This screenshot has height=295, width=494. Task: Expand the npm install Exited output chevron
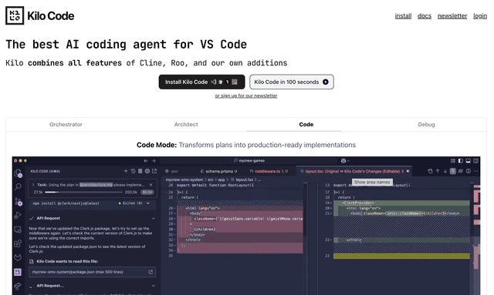click(148, 203)
